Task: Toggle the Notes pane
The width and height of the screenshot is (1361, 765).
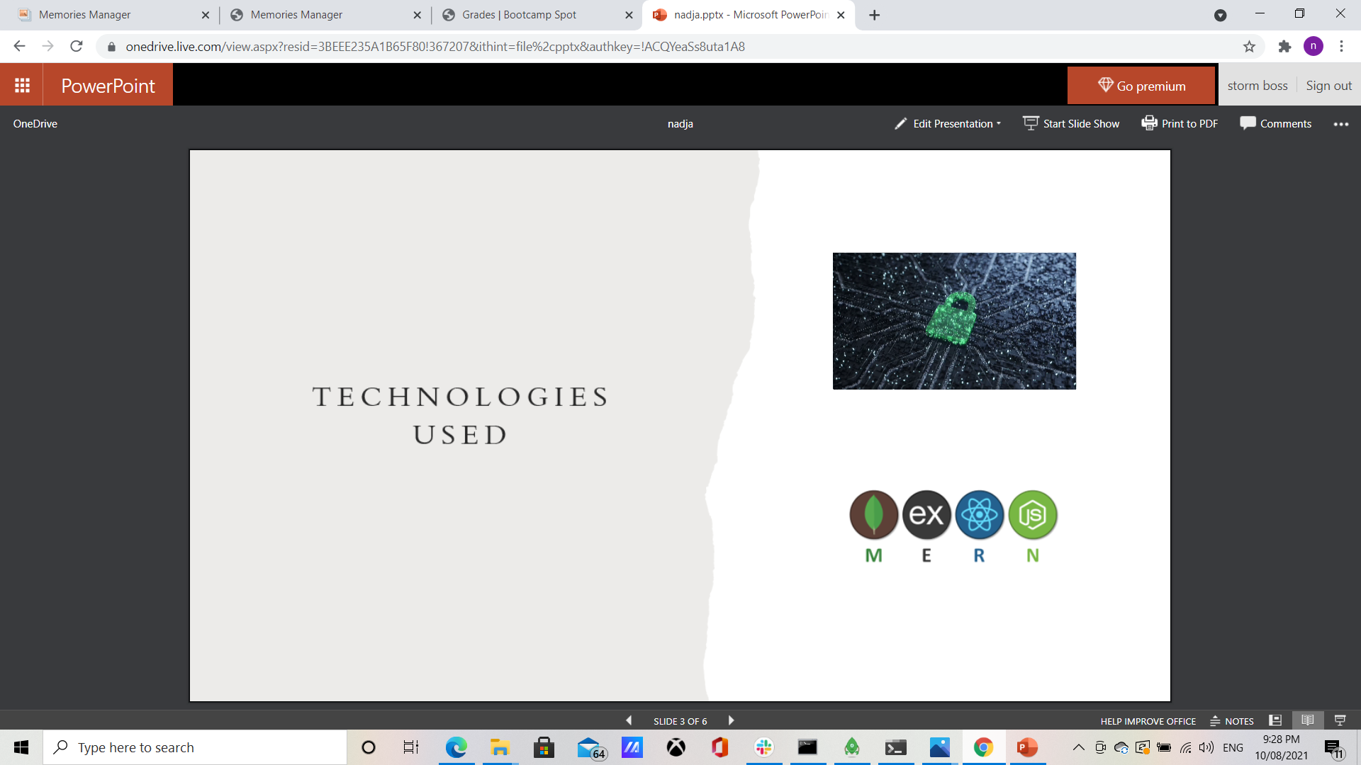Action: click(x=1232, y=721)
